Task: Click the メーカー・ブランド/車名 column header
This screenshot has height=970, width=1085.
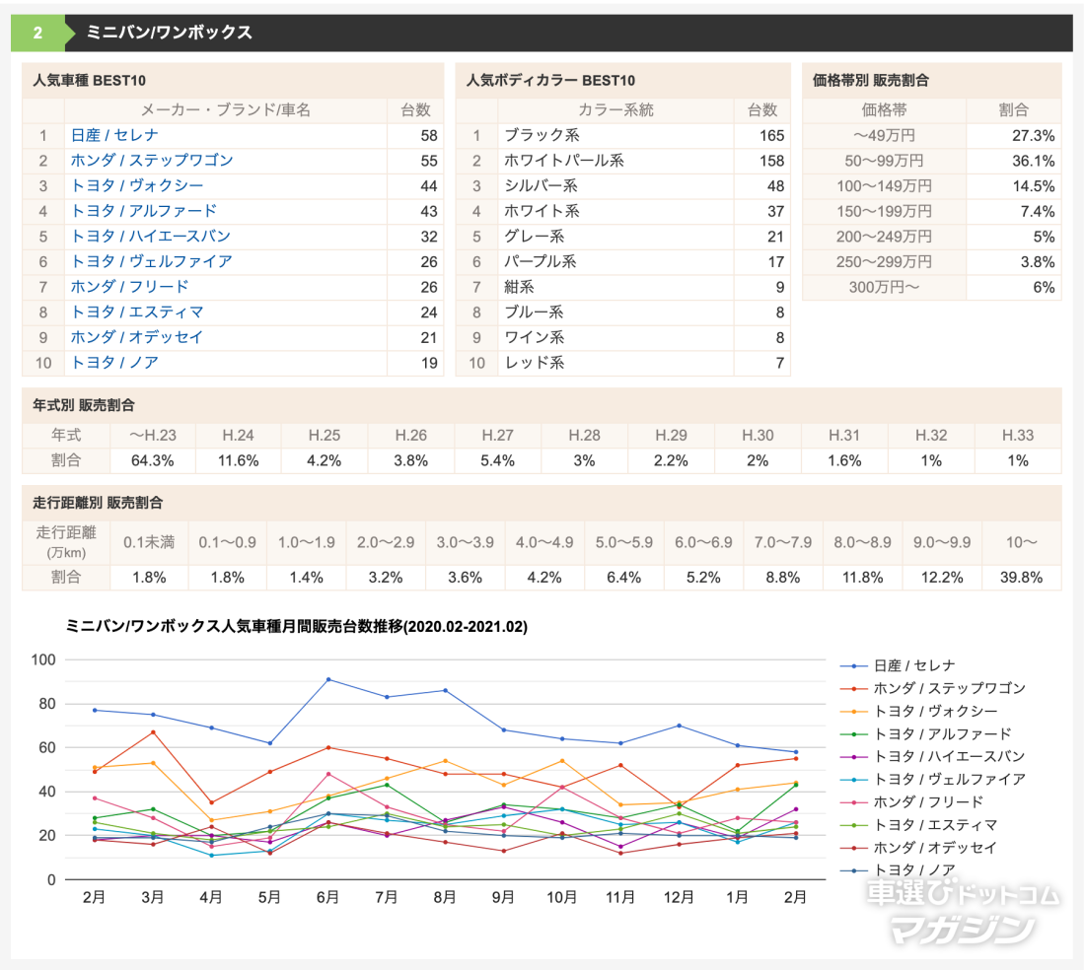Action: (x=226, y=110)
